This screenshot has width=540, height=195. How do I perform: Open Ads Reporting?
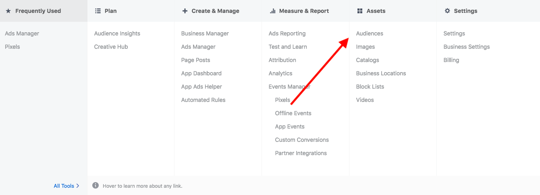(287, 33)
